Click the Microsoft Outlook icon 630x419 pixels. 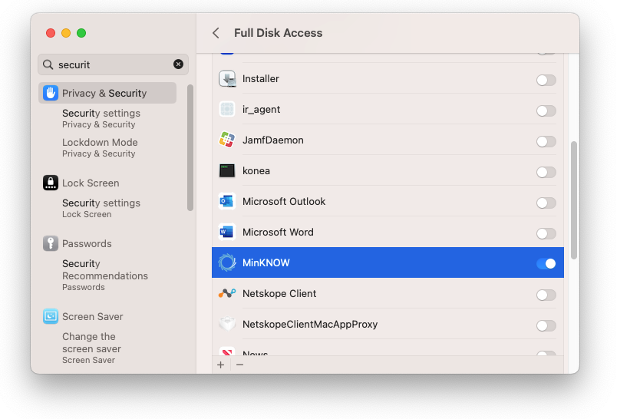227,202
